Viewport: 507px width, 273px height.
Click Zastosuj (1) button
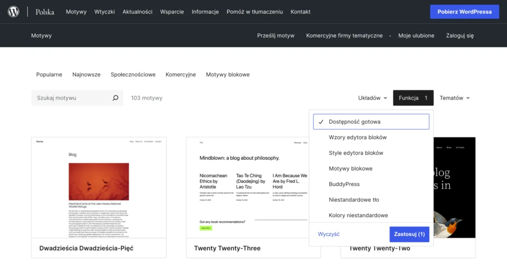coord(409,234)
